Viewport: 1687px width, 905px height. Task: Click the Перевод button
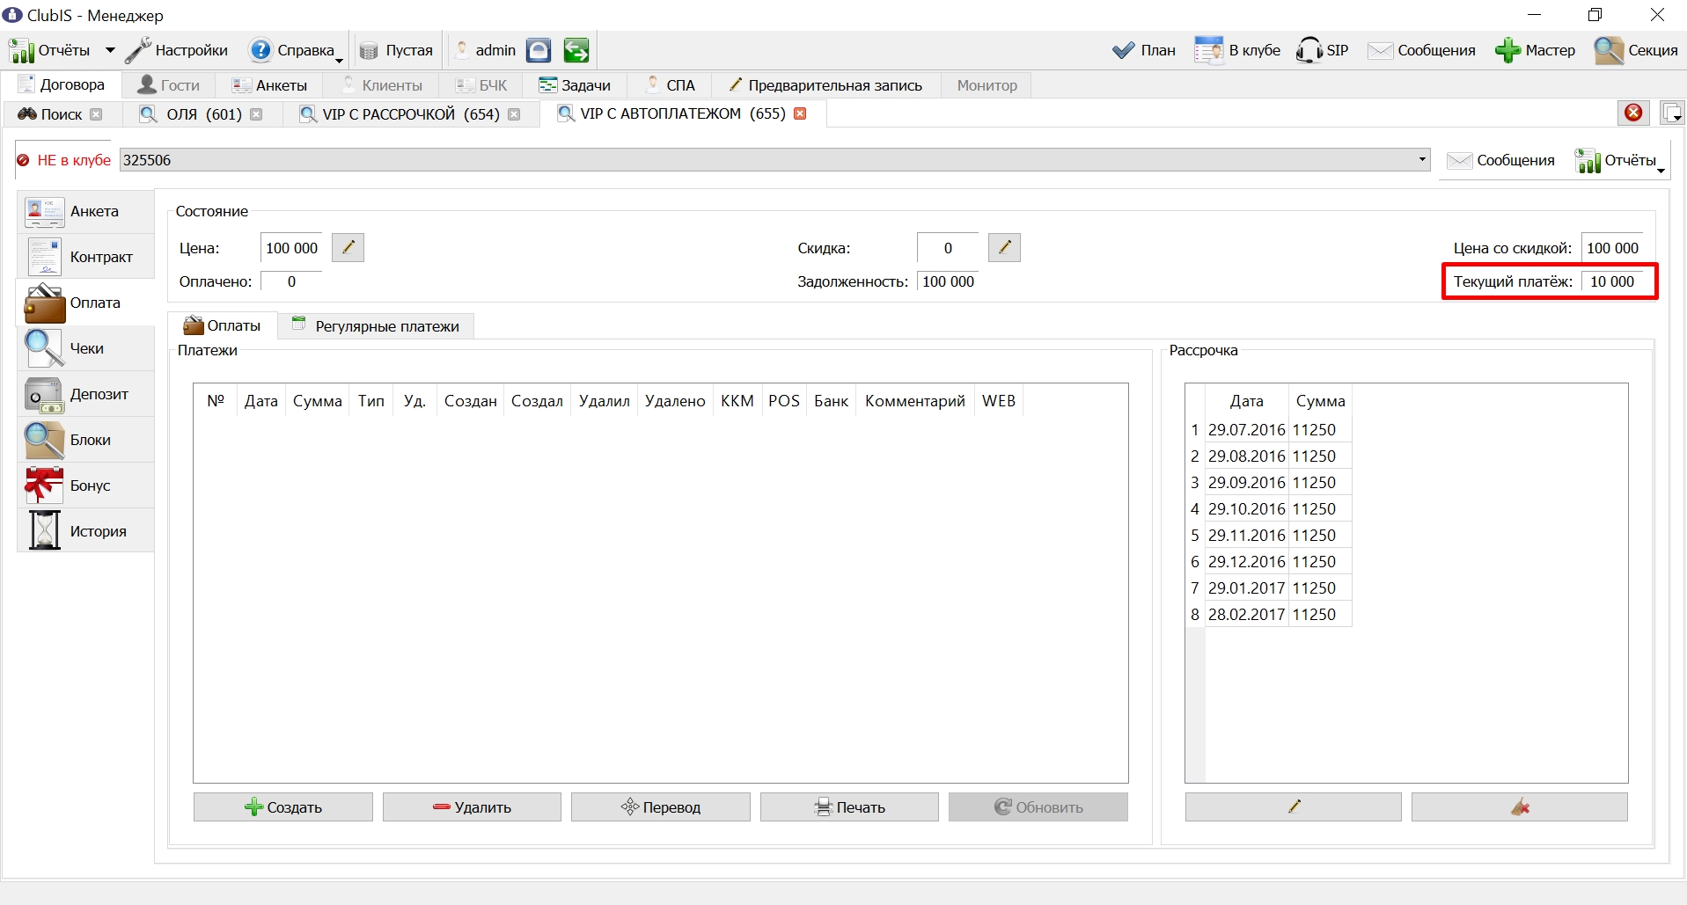click(x=661, y=806)
